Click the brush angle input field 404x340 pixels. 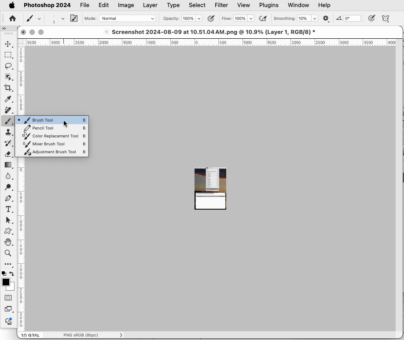pyautogui.click(x=352, y=18)
